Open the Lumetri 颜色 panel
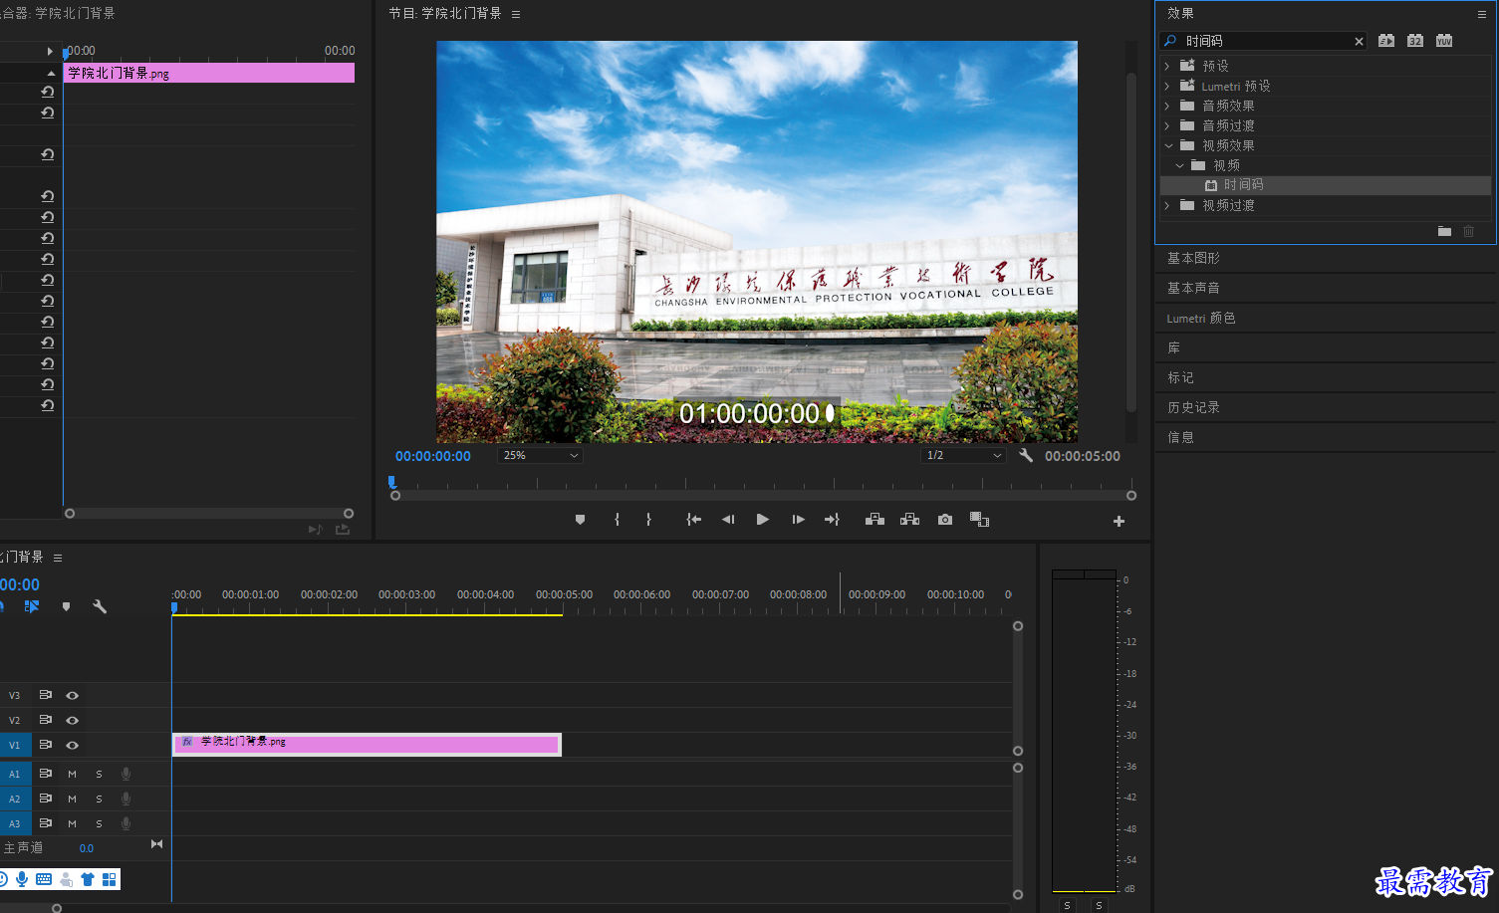Screen dimensions: 1499x913 pyautogui.click(x=1201, y=318)
